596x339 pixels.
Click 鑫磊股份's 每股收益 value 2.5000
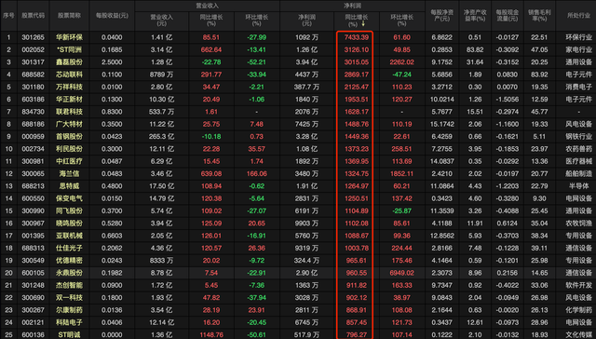point(112,62)
